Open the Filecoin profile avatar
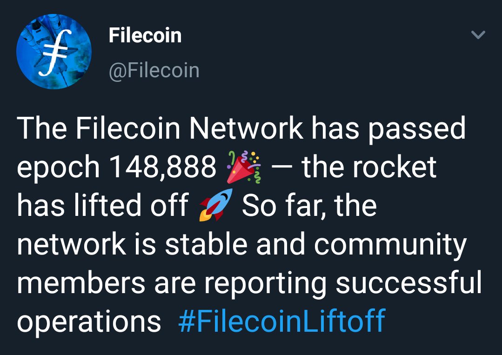 click(54, 52)
